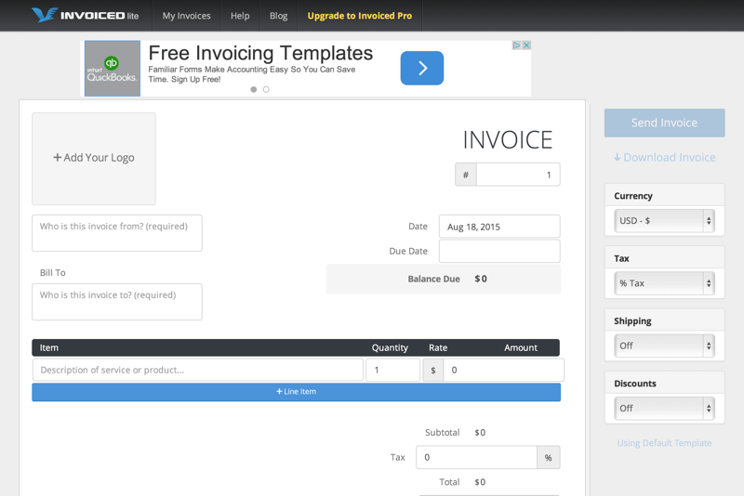Click the Balance Due label
This screenshot has width=744, height=496.
(433, 279)
